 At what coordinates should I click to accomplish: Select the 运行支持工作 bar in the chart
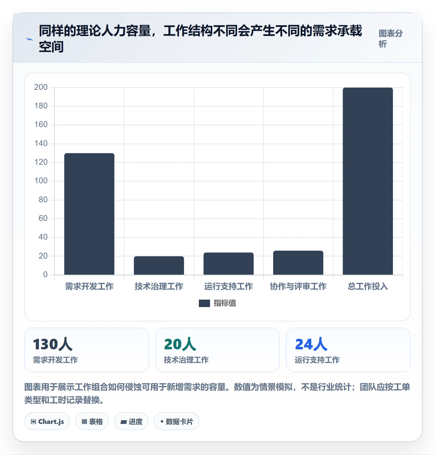228,264
